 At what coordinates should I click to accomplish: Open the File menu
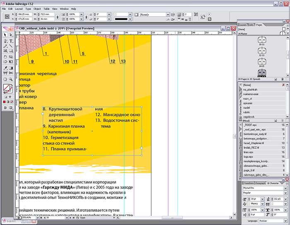(x=4, y=9)
